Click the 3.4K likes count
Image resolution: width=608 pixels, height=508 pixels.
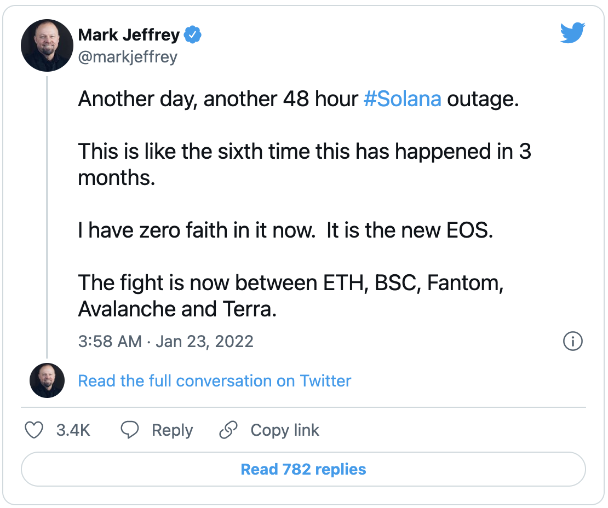point(73,430)
